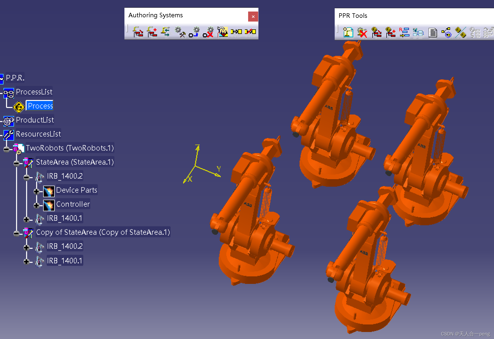Close the Authoring Systems toolbar

click(x=253, y=17)
